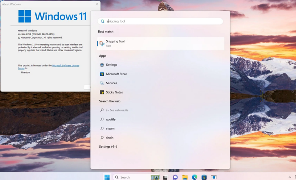This screenshot has width=296, height=180.
Task: Click the 'Apps' section heading
Action: [103, 56]
